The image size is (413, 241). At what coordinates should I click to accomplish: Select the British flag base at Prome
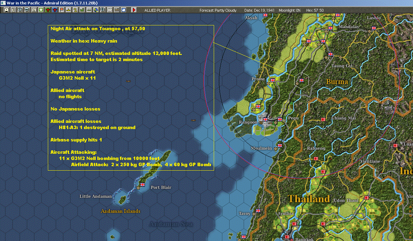pyautogui.click(x=273, y=80)
